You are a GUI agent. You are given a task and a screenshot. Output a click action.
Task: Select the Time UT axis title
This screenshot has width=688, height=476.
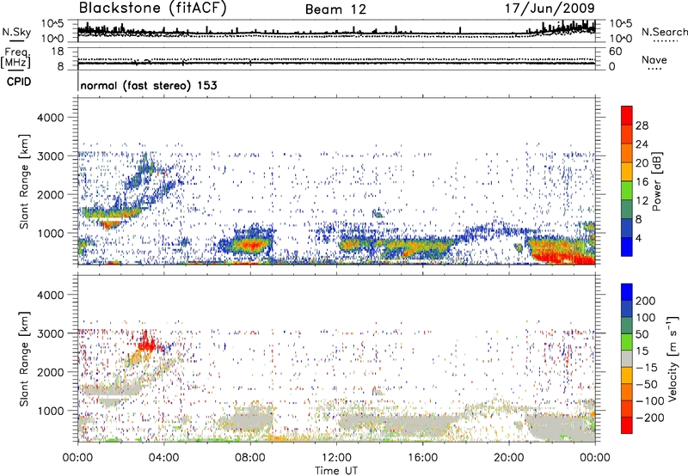coord(336,471)
